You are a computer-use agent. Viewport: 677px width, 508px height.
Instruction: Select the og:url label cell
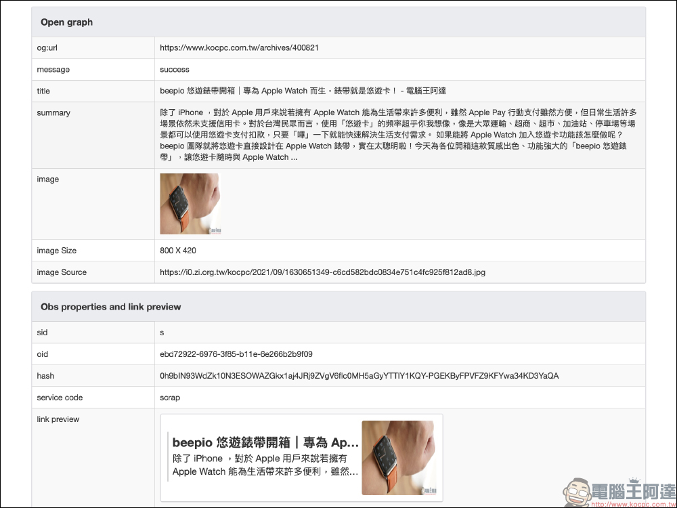pyautogui.click(x=93, y=47)
